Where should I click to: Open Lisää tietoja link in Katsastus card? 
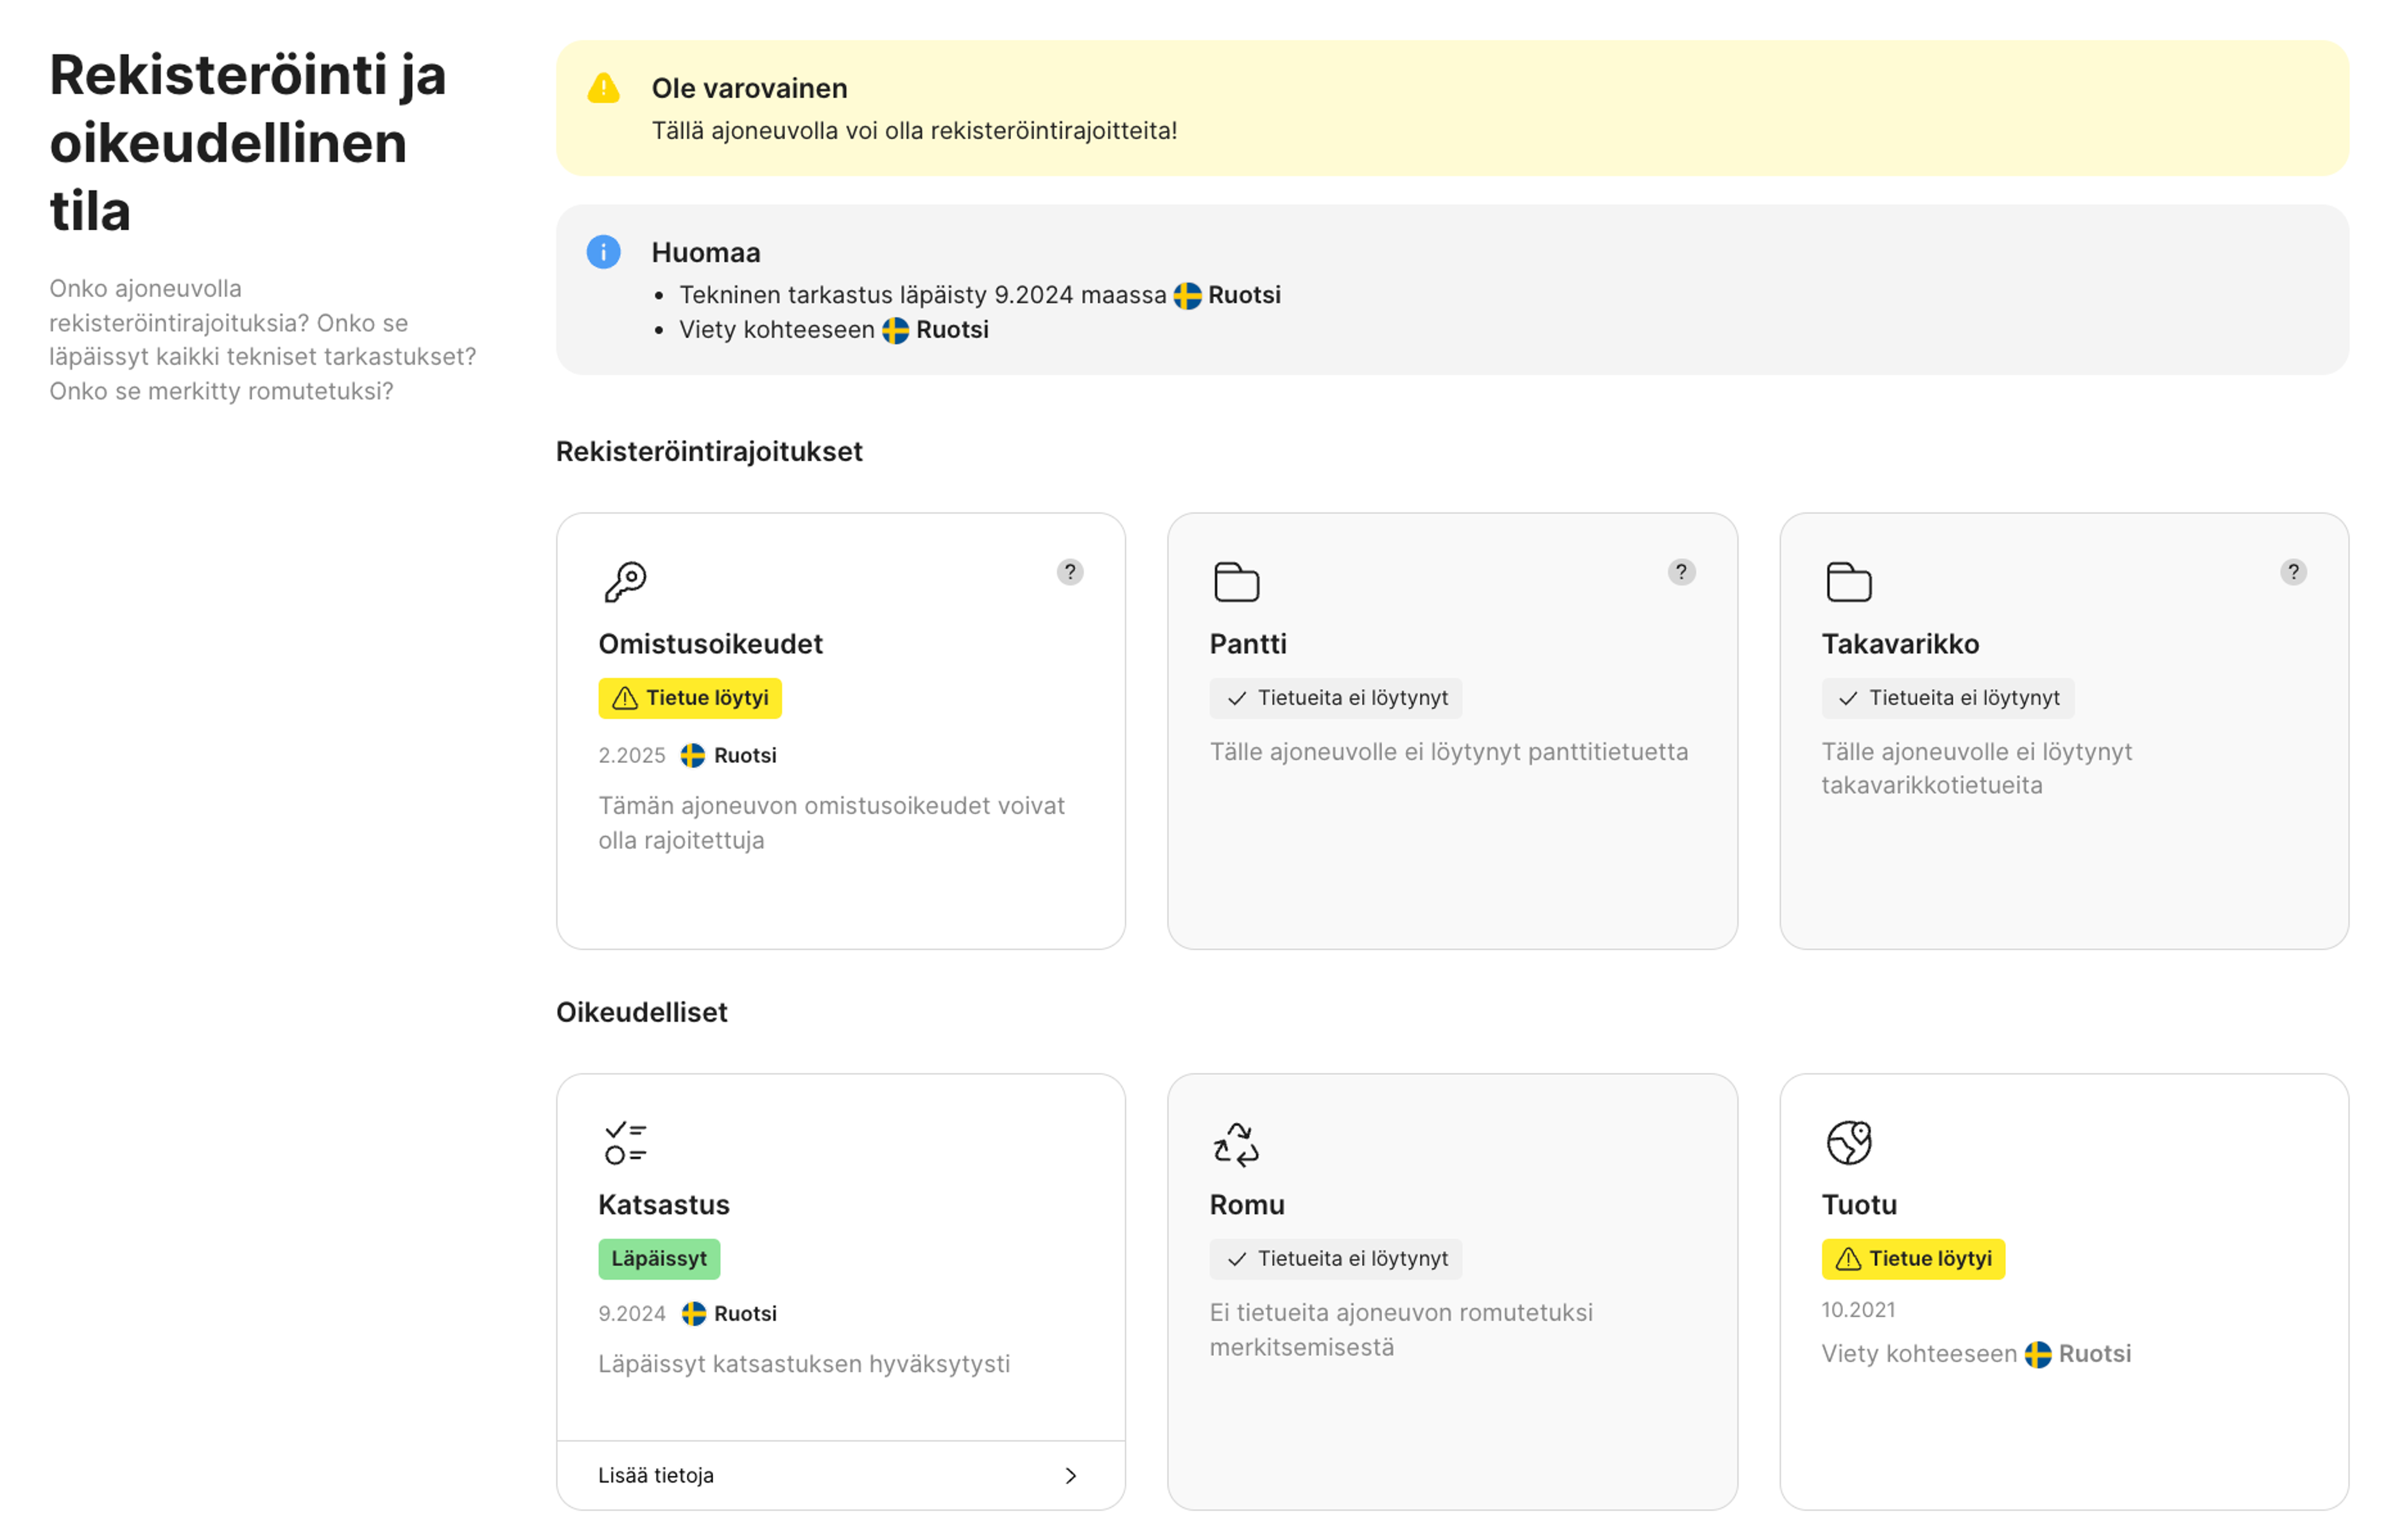pyautogui.click(x=656, y=1476)
